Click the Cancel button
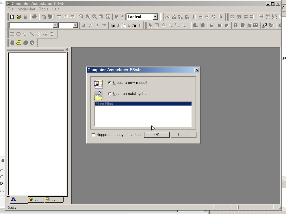Viewport: 286px width, 214px height. [184, 135]
